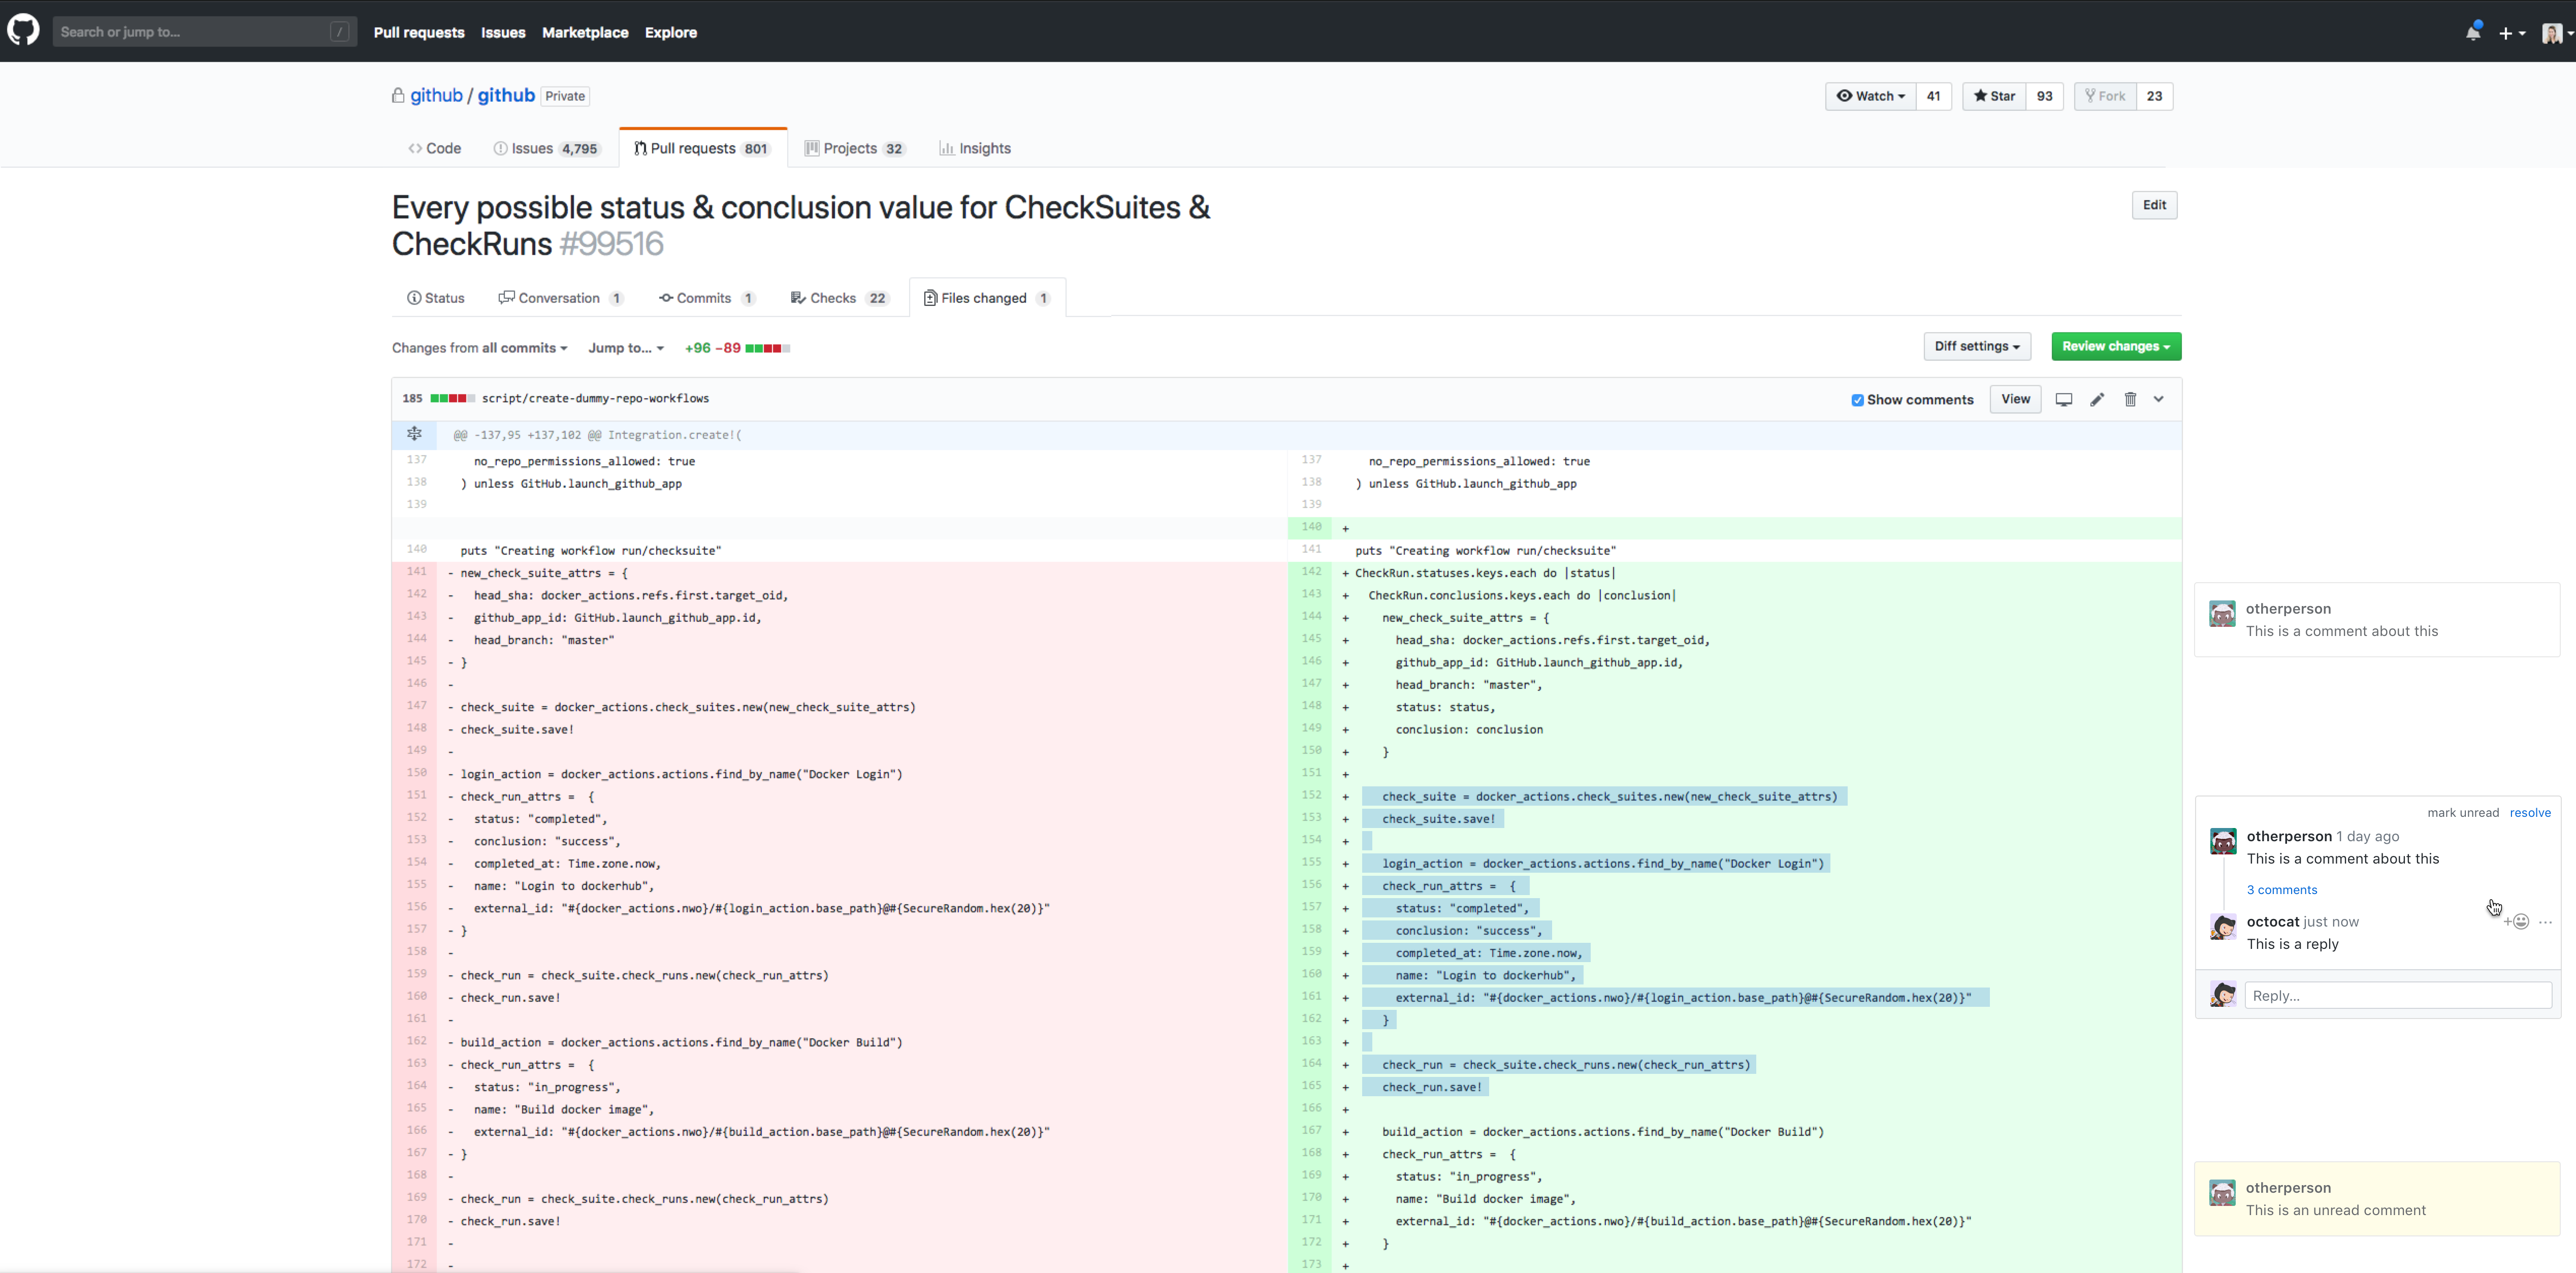This screenshot has height=1273, width=2576.
Task: Expand all hunk lines icon
Action: click(414, 434)
